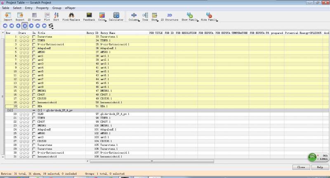Click the 'Entries: 31 total' status text

click(x=14, y=174)
